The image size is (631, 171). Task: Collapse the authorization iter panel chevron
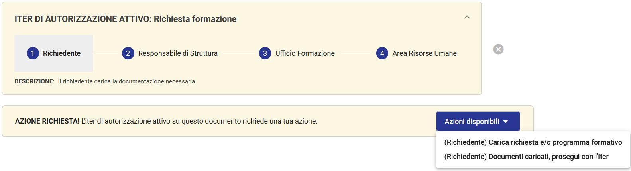click(x=467, y=18)
